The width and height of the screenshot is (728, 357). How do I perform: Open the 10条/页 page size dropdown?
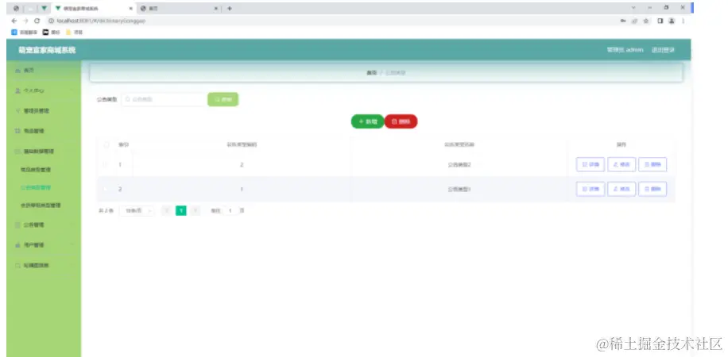pos(137,211)
